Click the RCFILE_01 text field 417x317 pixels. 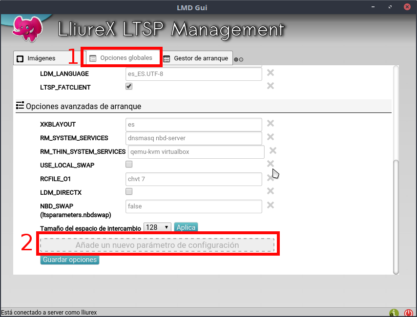[193, 179]
